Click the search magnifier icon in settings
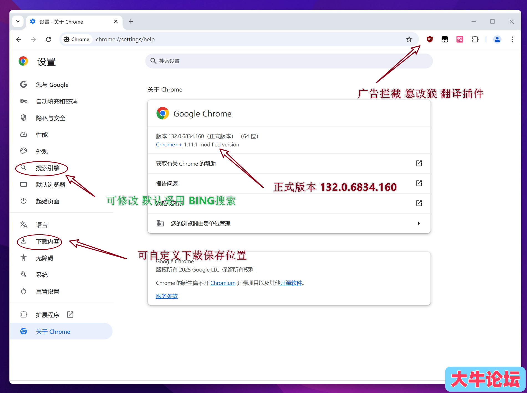The image size is (527, 393). 153,61
